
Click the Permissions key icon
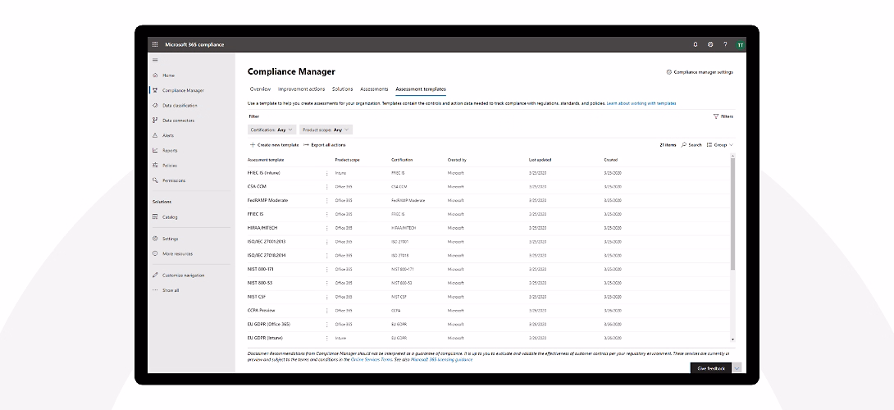pyautogui.click(x=155, y=180)
